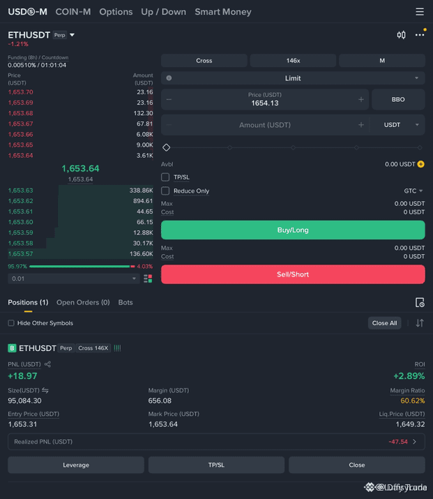Click the Cross margin mode button
Image resolution: width=433 pixels, height=499 pixels.
[204, 61]
